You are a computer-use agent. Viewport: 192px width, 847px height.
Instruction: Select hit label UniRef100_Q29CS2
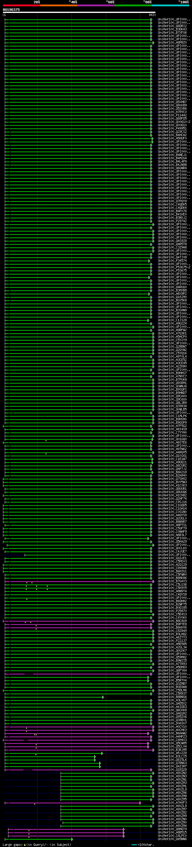pos(172,132)
